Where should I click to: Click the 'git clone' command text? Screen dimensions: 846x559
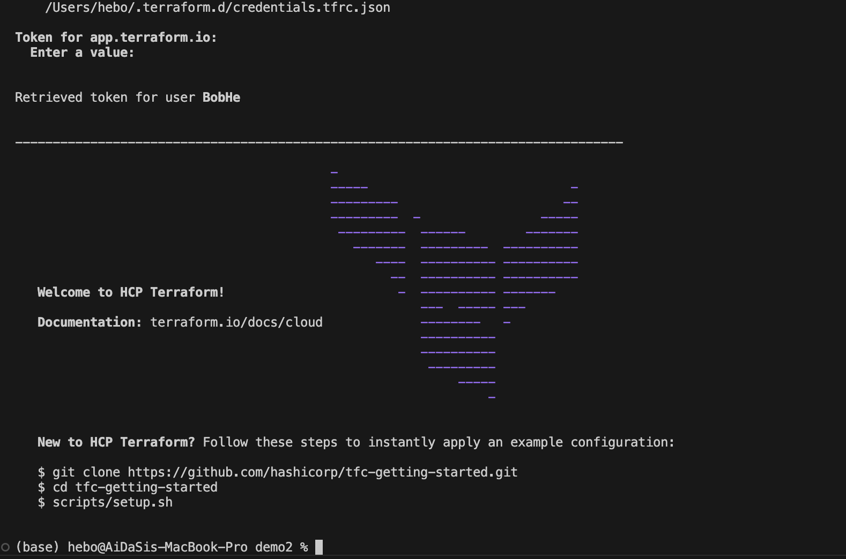click(86, 472)
